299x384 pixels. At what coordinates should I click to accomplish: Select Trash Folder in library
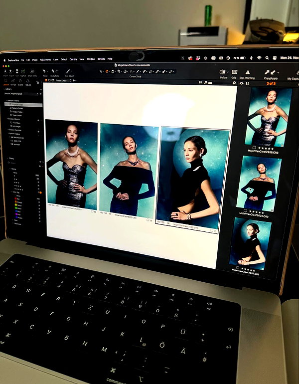(16, 115)
